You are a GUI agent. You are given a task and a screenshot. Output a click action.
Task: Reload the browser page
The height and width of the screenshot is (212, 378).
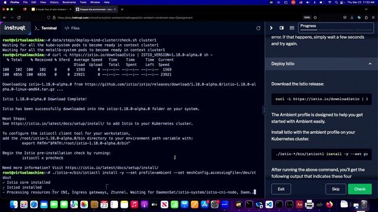[19, 18]
